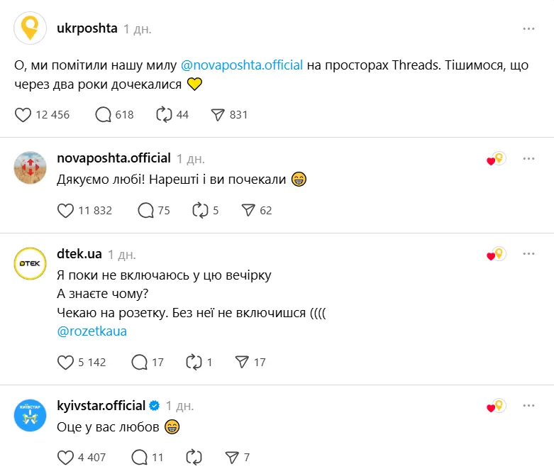The height and width of the screenshot is (474, 554).
Task: Share the ukrposhta post via send icon
Action: (218, 114)
